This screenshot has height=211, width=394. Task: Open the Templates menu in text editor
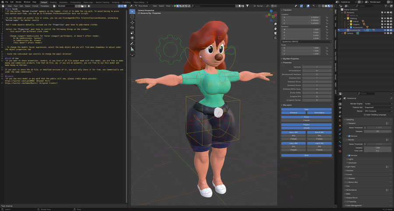pos(45,6)
